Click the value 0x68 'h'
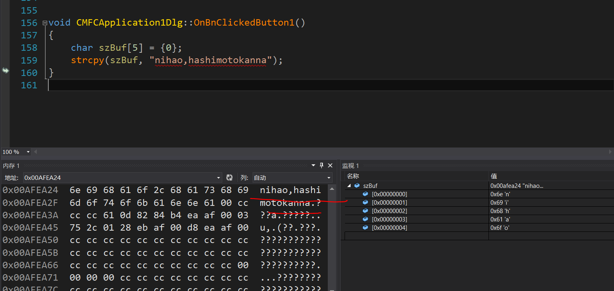The height and width of the screenshot is (291, 614). click(500, 211)
